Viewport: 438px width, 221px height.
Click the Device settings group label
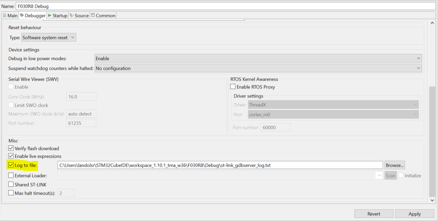[x=24, y=50]
